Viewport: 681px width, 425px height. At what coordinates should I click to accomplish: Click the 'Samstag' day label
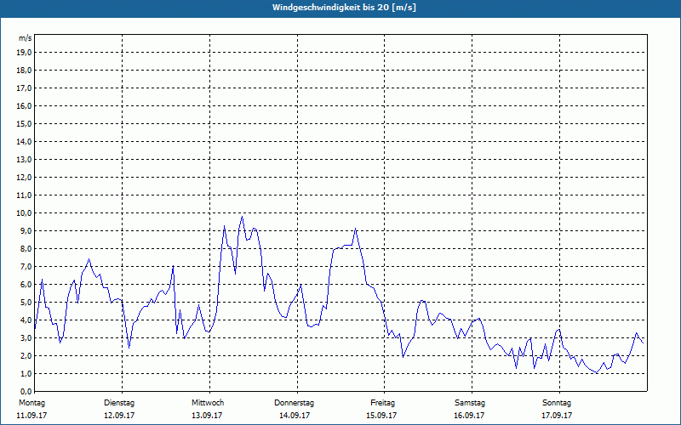[x=470, y=403]
